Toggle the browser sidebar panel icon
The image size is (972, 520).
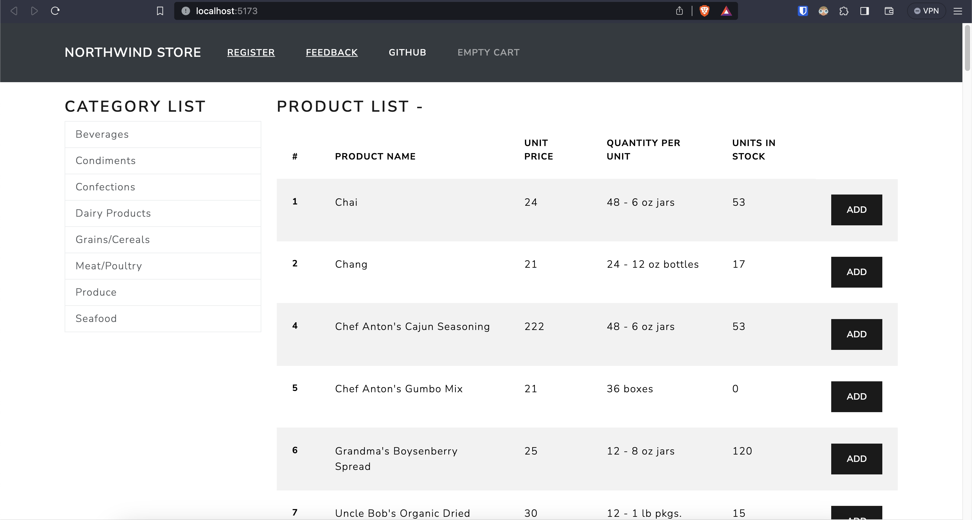coord(864,11)
